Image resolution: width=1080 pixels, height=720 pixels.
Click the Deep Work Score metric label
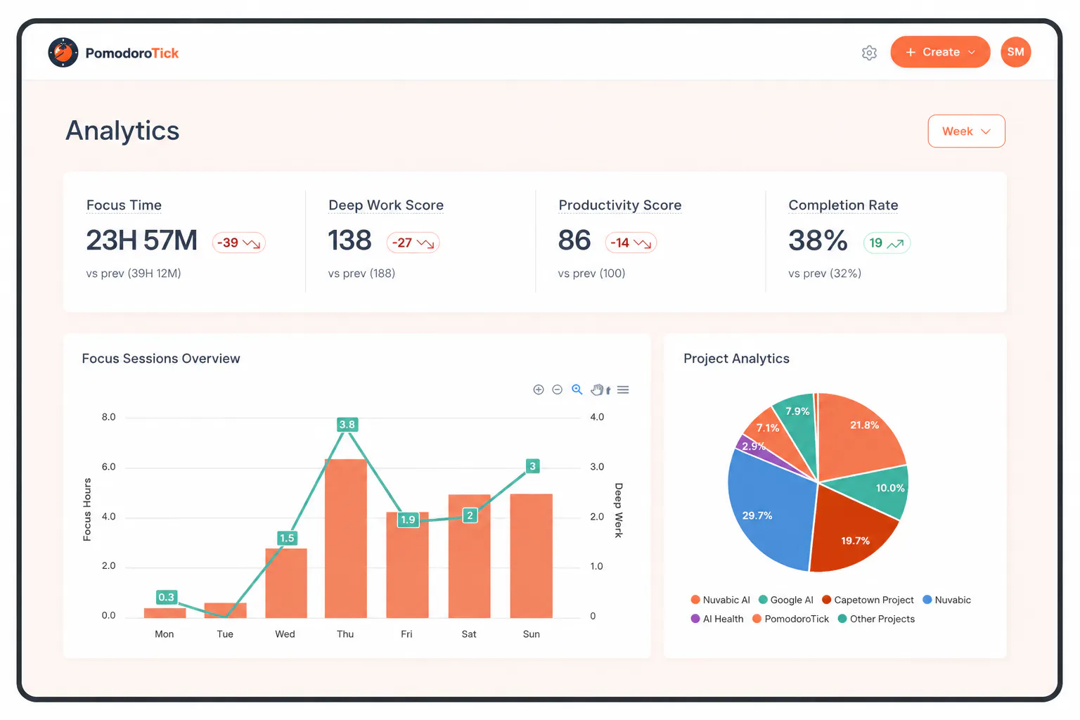[386, 205]
